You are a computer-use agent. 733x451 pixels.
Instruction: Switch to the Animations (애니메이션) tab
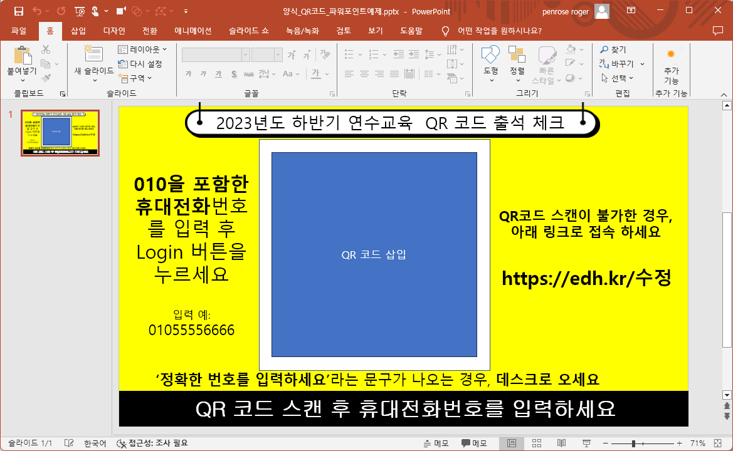192,31
